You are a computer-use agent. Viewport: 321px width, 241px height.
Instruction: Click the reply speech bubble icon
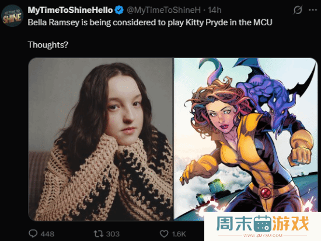[x=33, y=233]
